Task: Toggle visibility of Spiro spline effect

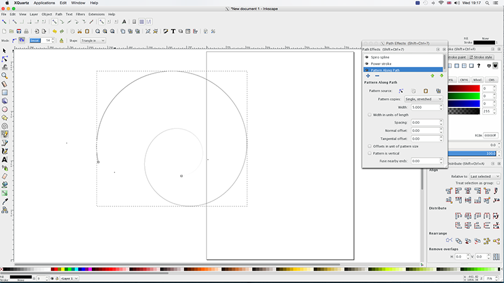Action: click(367, 57)
